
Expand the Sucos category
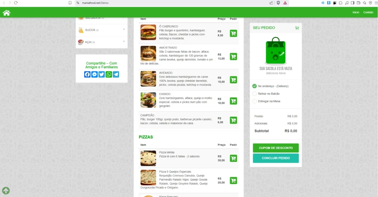tap(102, 30)
